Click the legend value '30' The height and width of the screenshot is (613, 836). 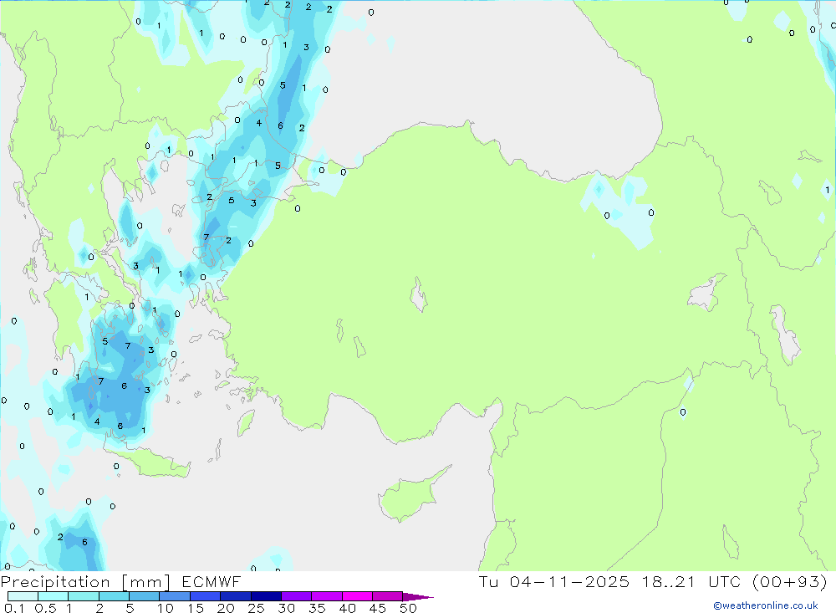287,608
